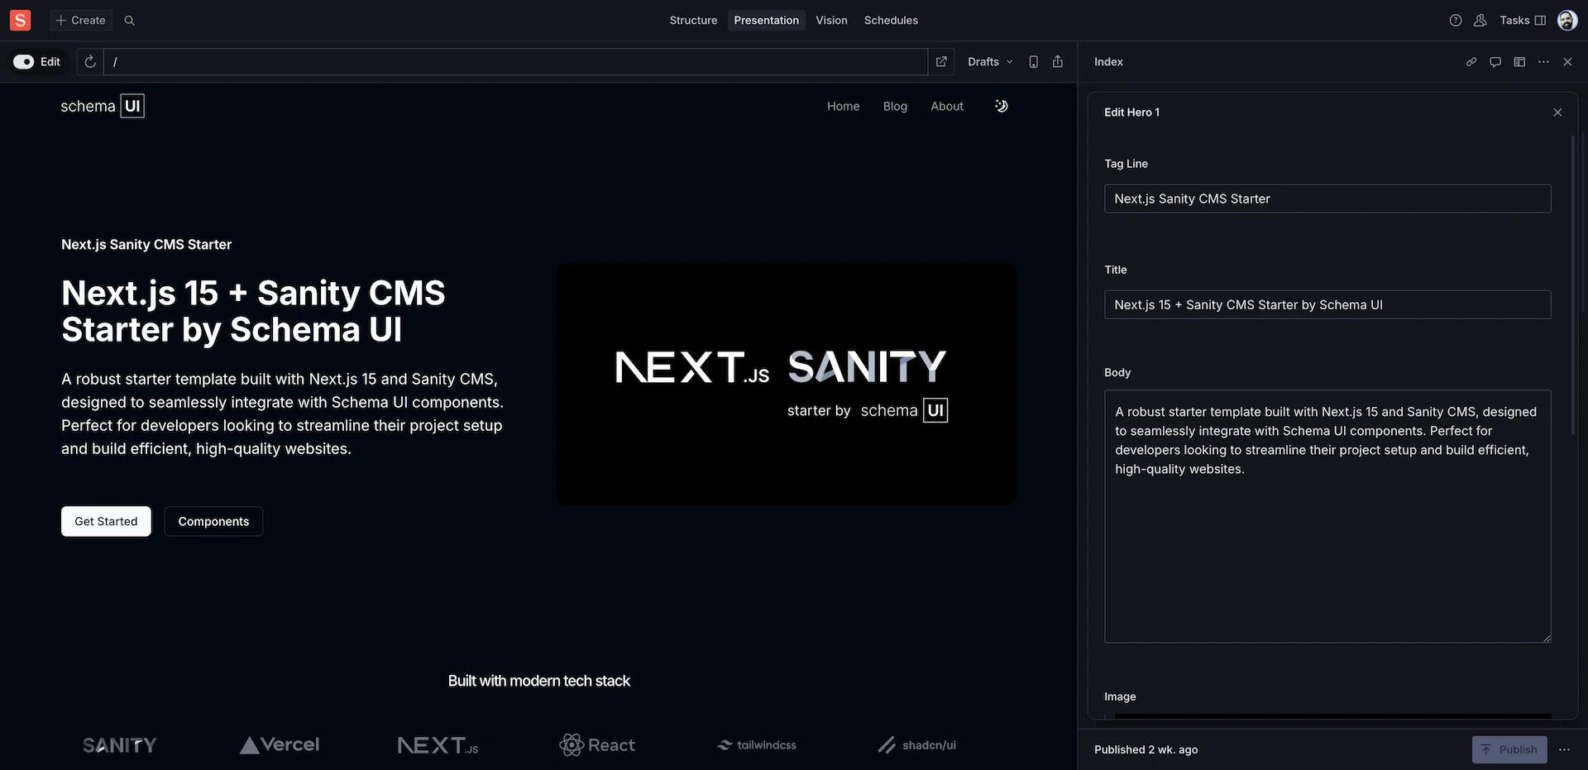
Task: Focus the preview URL path field
Action: coord(515,62)
